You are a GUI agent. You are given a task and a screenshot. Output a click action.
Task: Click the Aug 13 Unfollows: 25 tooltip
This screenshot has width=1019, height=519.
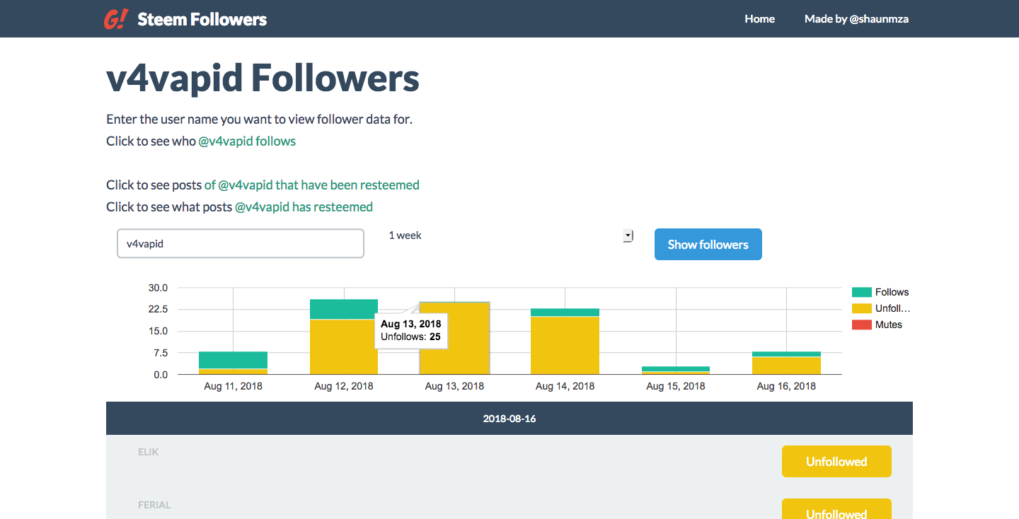tap(411, 330)
